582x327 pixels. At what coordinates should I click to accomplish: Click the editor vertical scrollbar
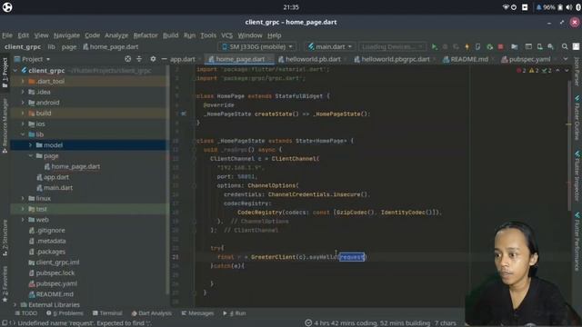569,144
